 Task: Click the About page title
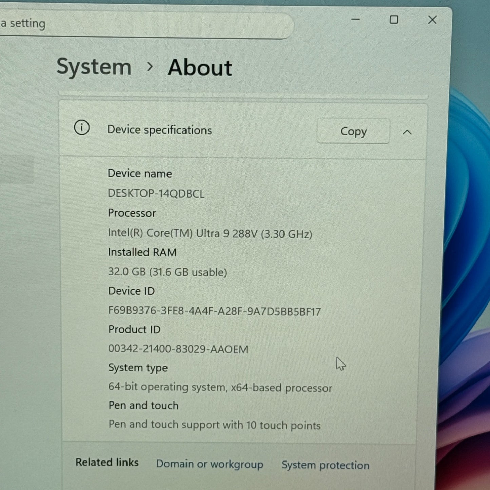[x=200, y=67]
